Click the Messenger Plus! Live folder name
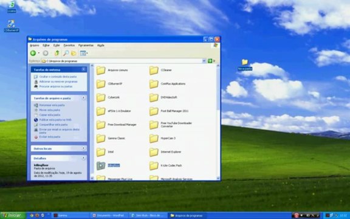 120,179
